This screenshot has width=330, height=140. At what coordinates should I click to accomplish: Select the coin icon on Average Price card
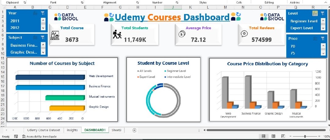(182, 34)
